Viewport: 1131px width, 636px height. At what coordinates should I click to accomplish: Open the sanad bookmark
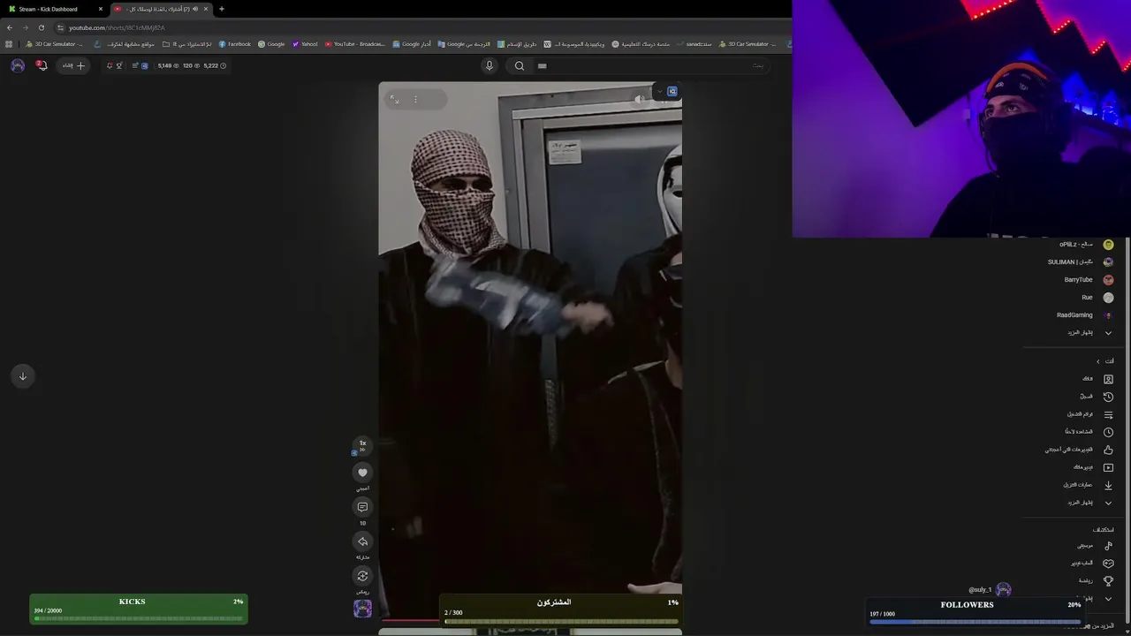(695, 44)
